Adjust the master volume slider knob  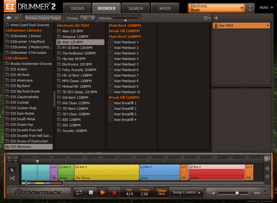[237, 193]
